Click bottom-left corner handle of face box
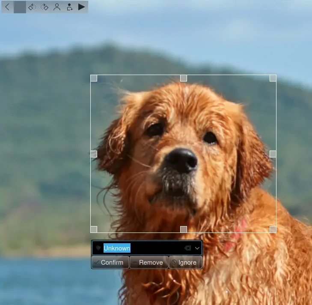The height and width of the screenshot is (305, 312). click(x=94, y=230)
